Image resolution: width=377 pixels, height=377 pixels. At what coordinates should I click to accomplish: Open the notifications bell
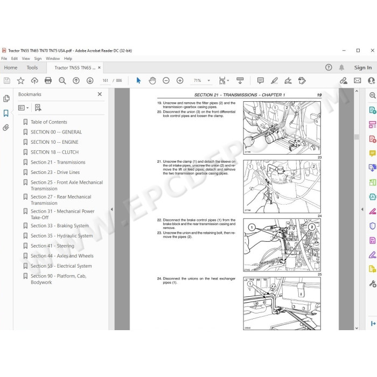341,67
